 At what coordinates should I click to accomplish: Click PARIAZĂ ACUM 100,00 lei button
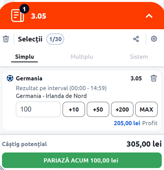(x=82, y=160)
